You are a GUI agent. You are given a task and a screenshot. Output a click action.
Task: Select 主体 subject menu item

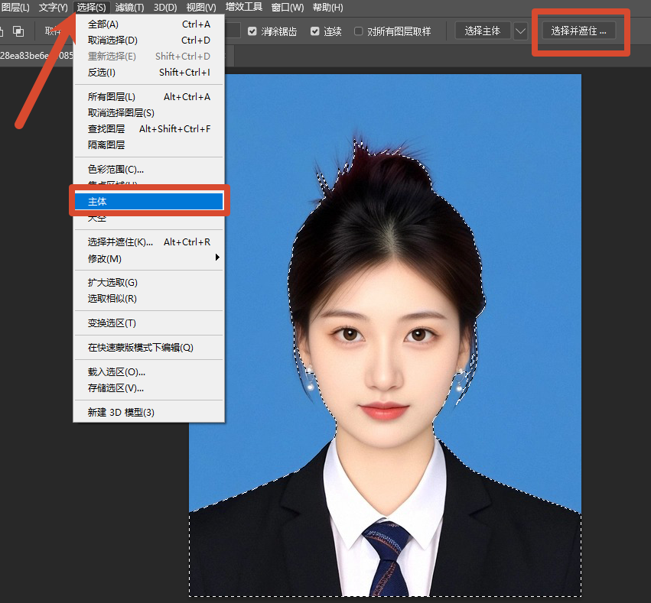(149, 202)
